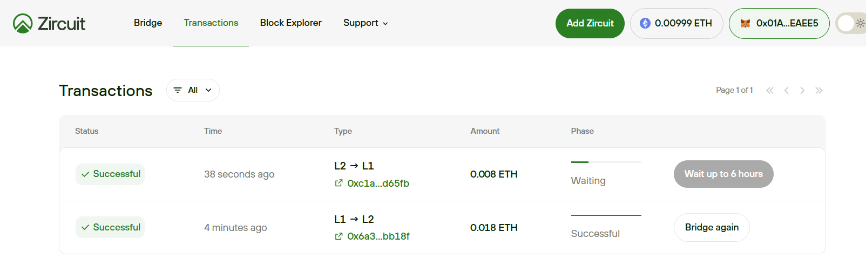Screen dimensions: 866x265
Task: Open external link icon for 0xc1a...d65fb
Action: click(339, 183)
